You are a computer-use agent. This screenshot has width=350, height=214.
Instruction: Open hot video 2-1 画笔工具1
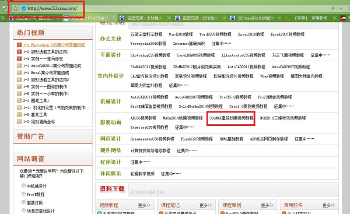tap(36, 101)
